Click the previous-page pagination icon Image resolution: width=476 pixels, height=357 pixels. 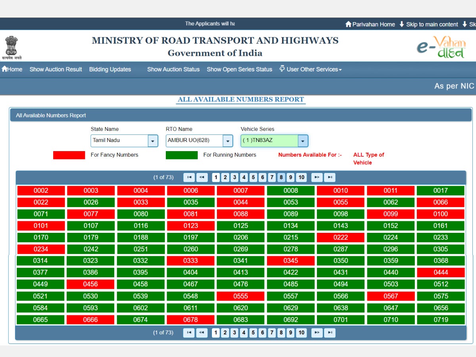click(x=202, y=177)
